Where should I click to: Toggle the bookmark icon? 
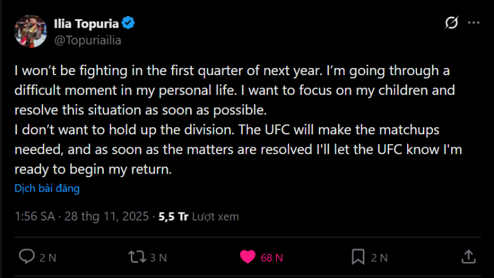(x=358, y=257)
